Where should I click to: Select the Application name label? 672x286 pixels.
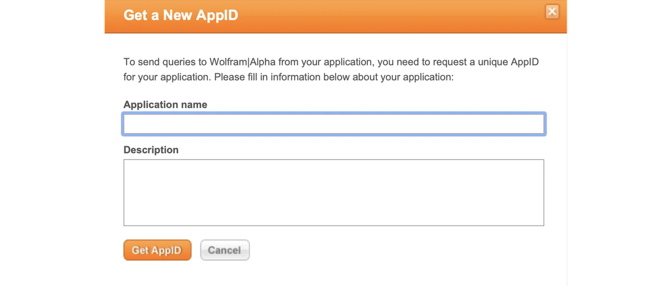165,104
